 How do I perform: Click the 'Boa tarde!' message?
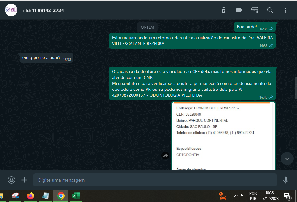click(255, 27)
